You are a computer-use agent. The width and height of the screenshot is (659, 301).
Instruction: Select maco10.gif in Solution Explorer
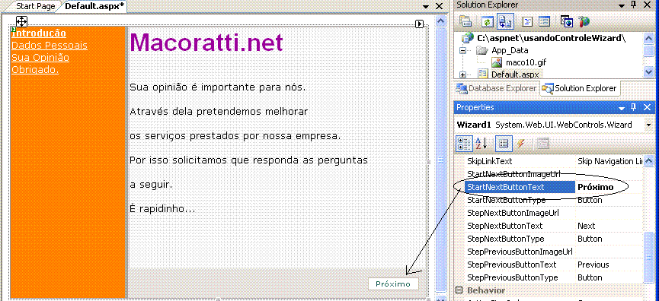pyautogui.click(x=526, y=62)
